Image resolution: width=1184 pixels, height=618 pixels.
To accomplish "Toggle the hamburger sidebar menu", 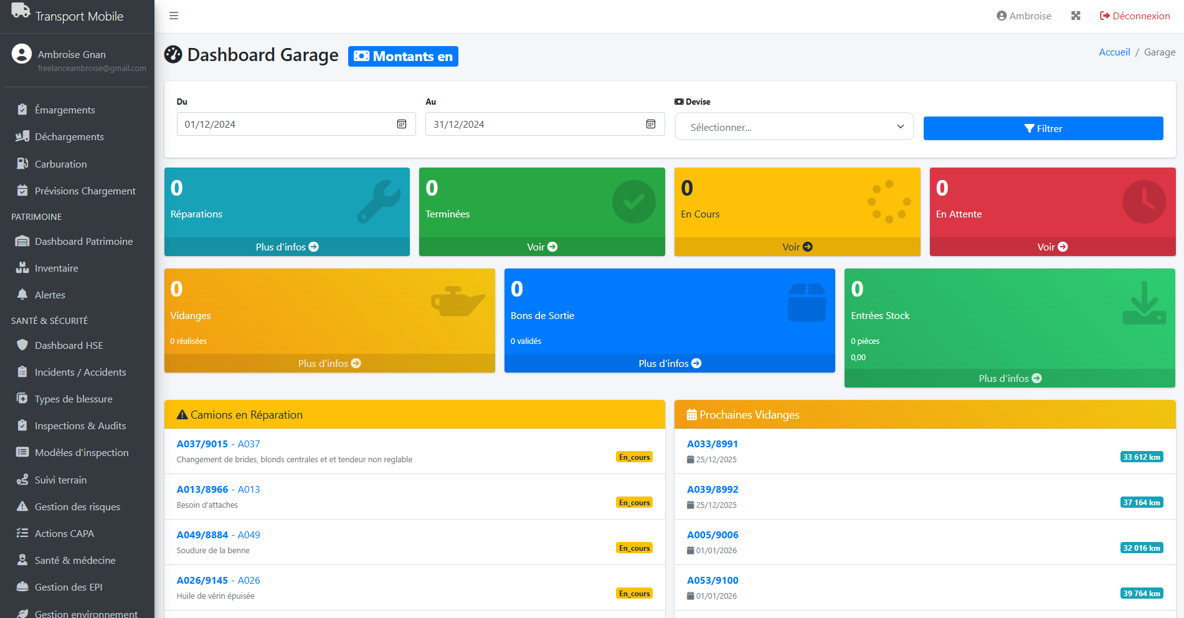I will click(174, 16).
